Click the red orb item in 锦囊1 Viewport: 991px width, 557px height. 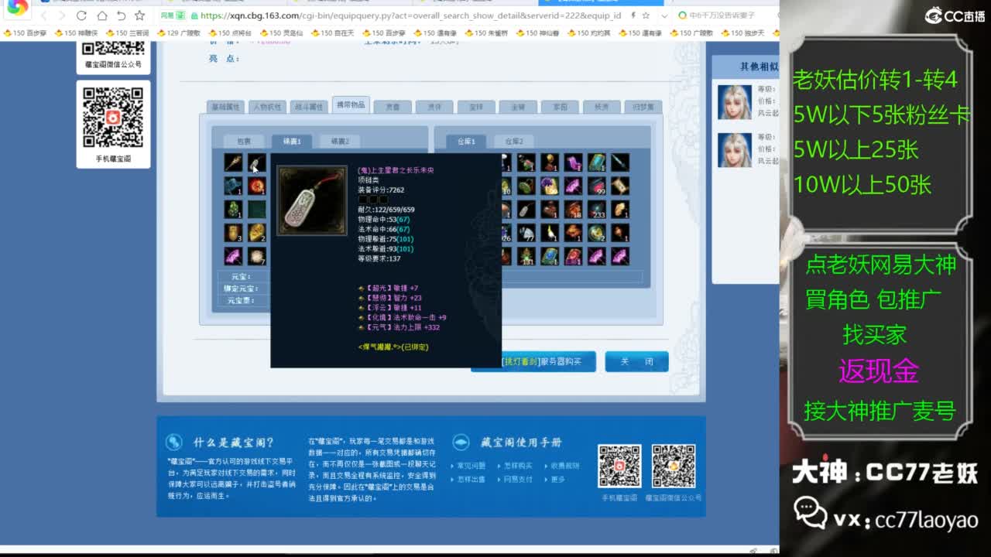(257, 186)
